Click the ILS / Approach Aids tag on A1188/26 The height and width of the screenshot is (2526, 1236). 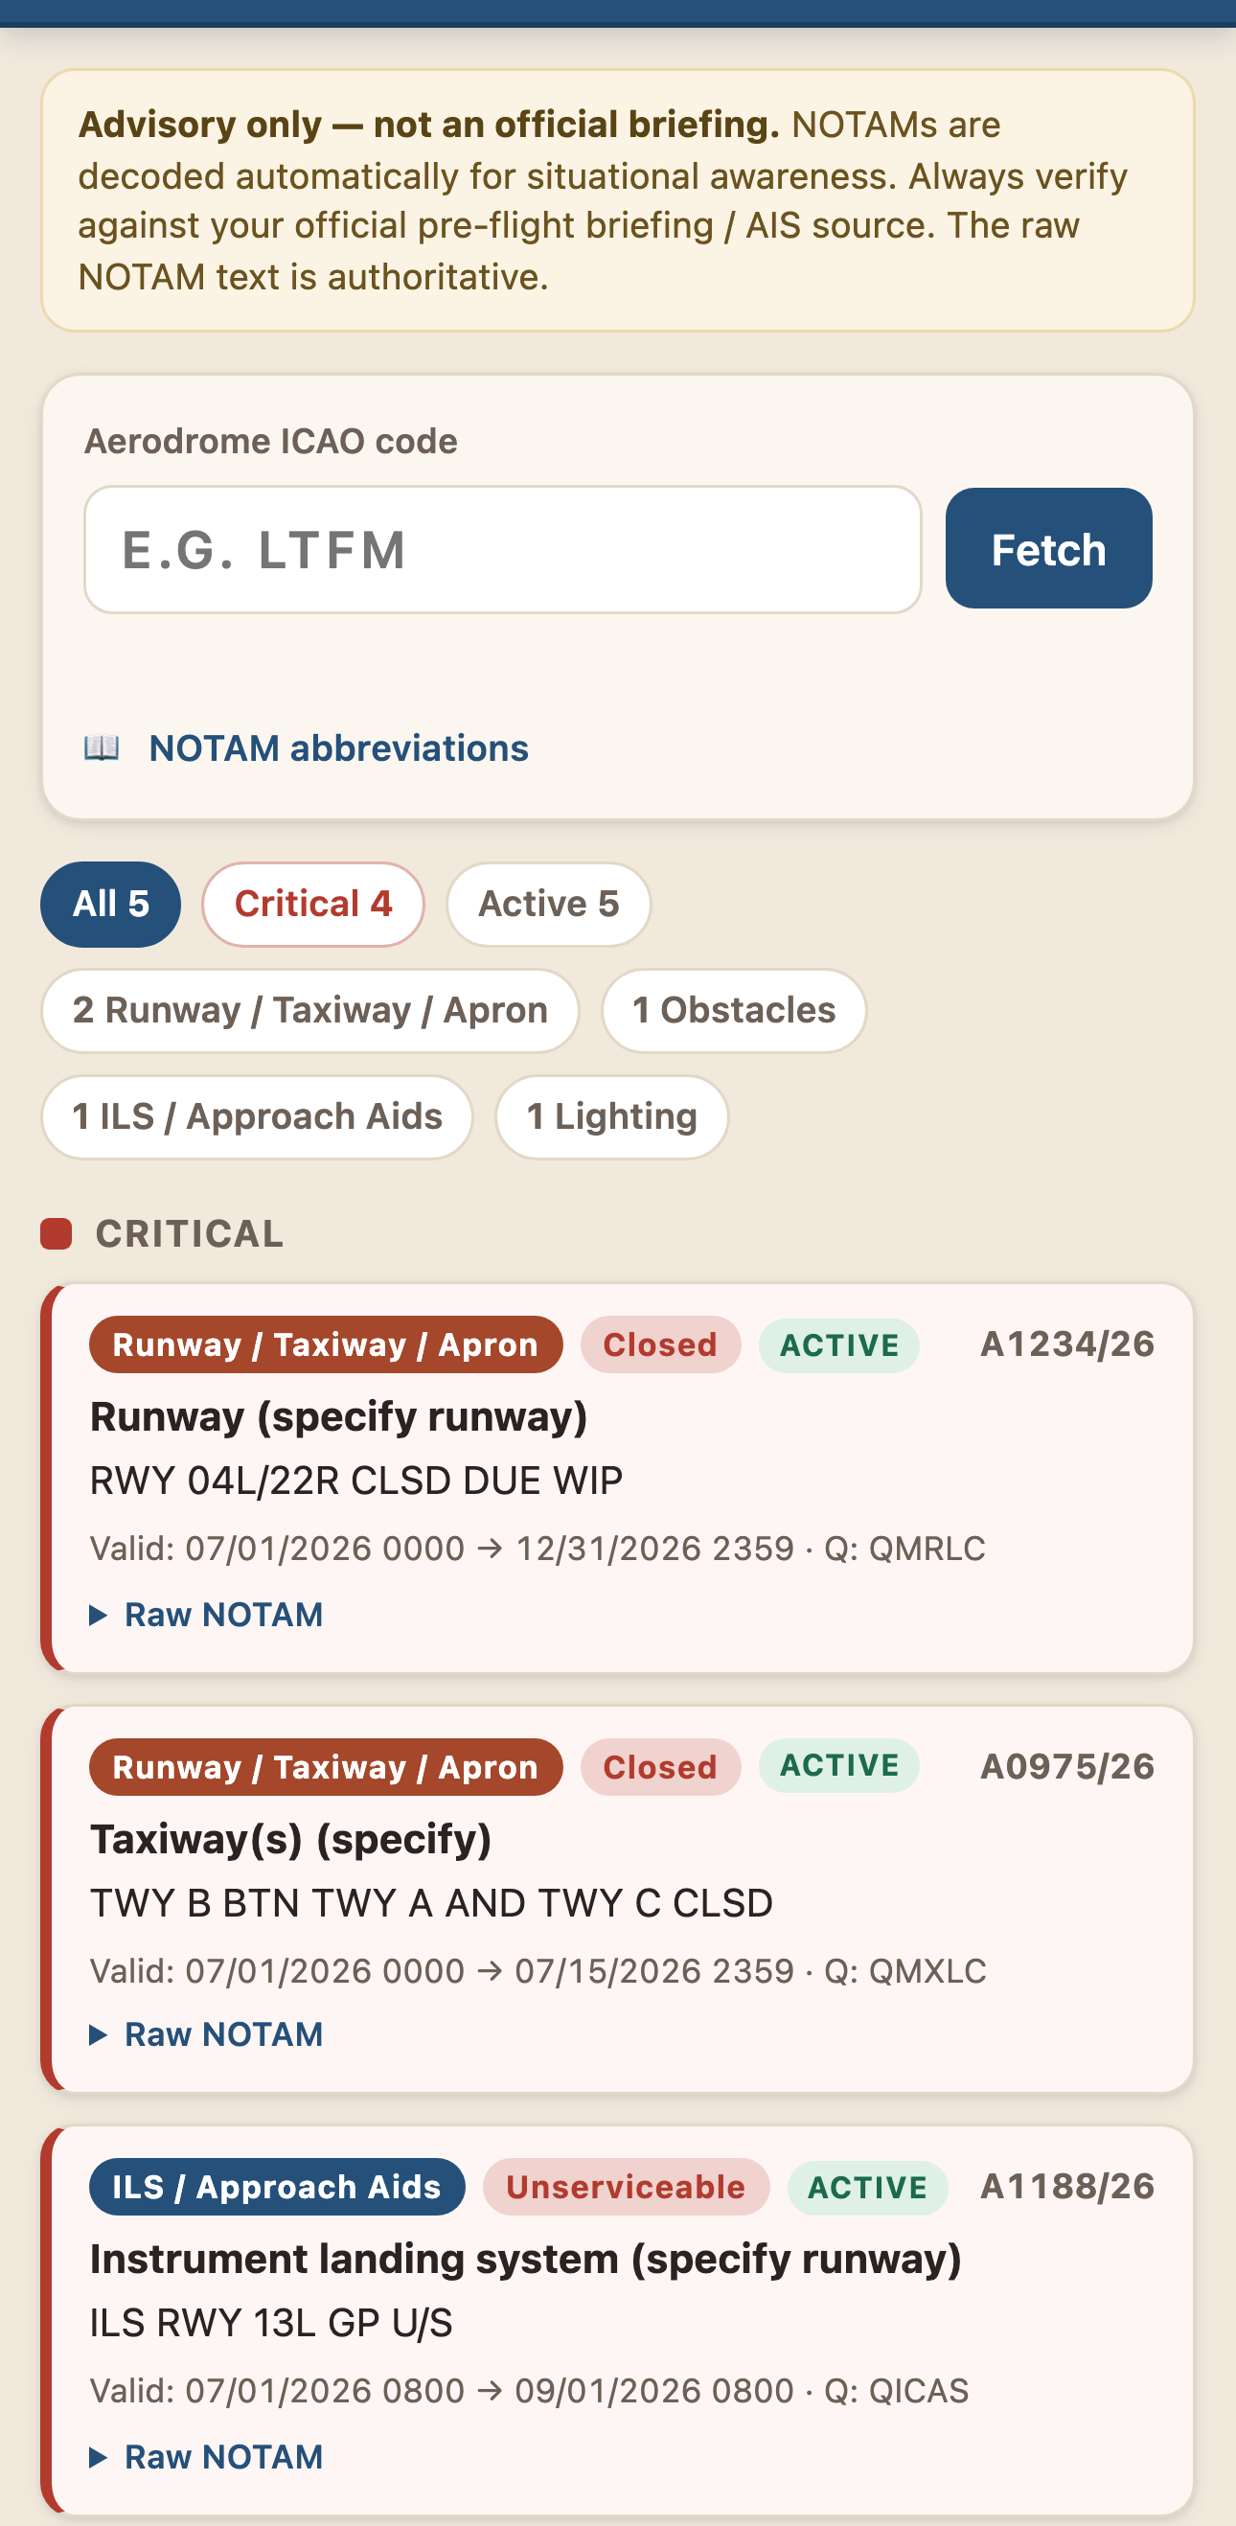(x=276, y=2187)
